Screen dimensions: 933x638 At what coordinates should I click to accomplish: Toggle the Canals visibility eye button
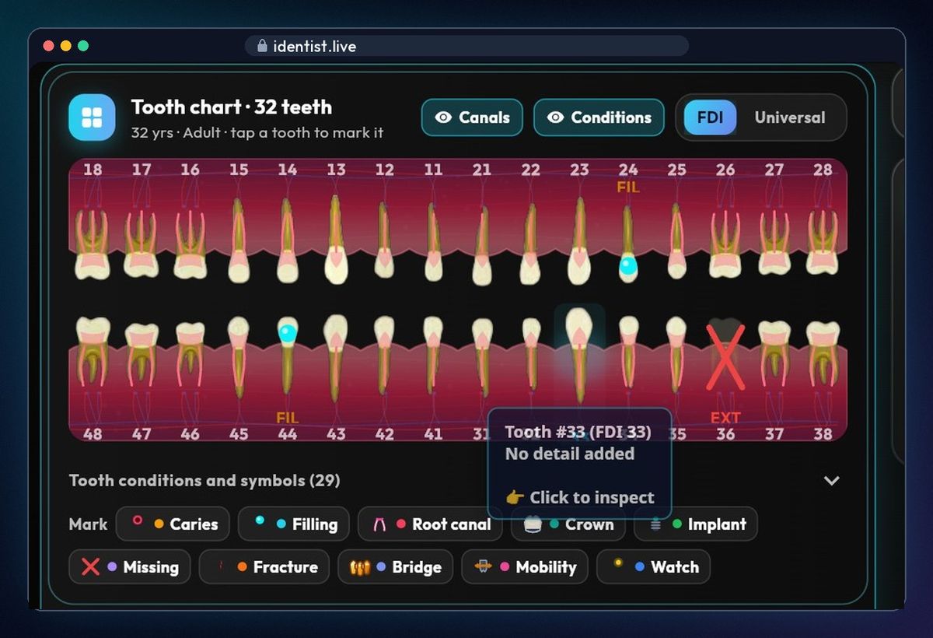click(472, 117)
